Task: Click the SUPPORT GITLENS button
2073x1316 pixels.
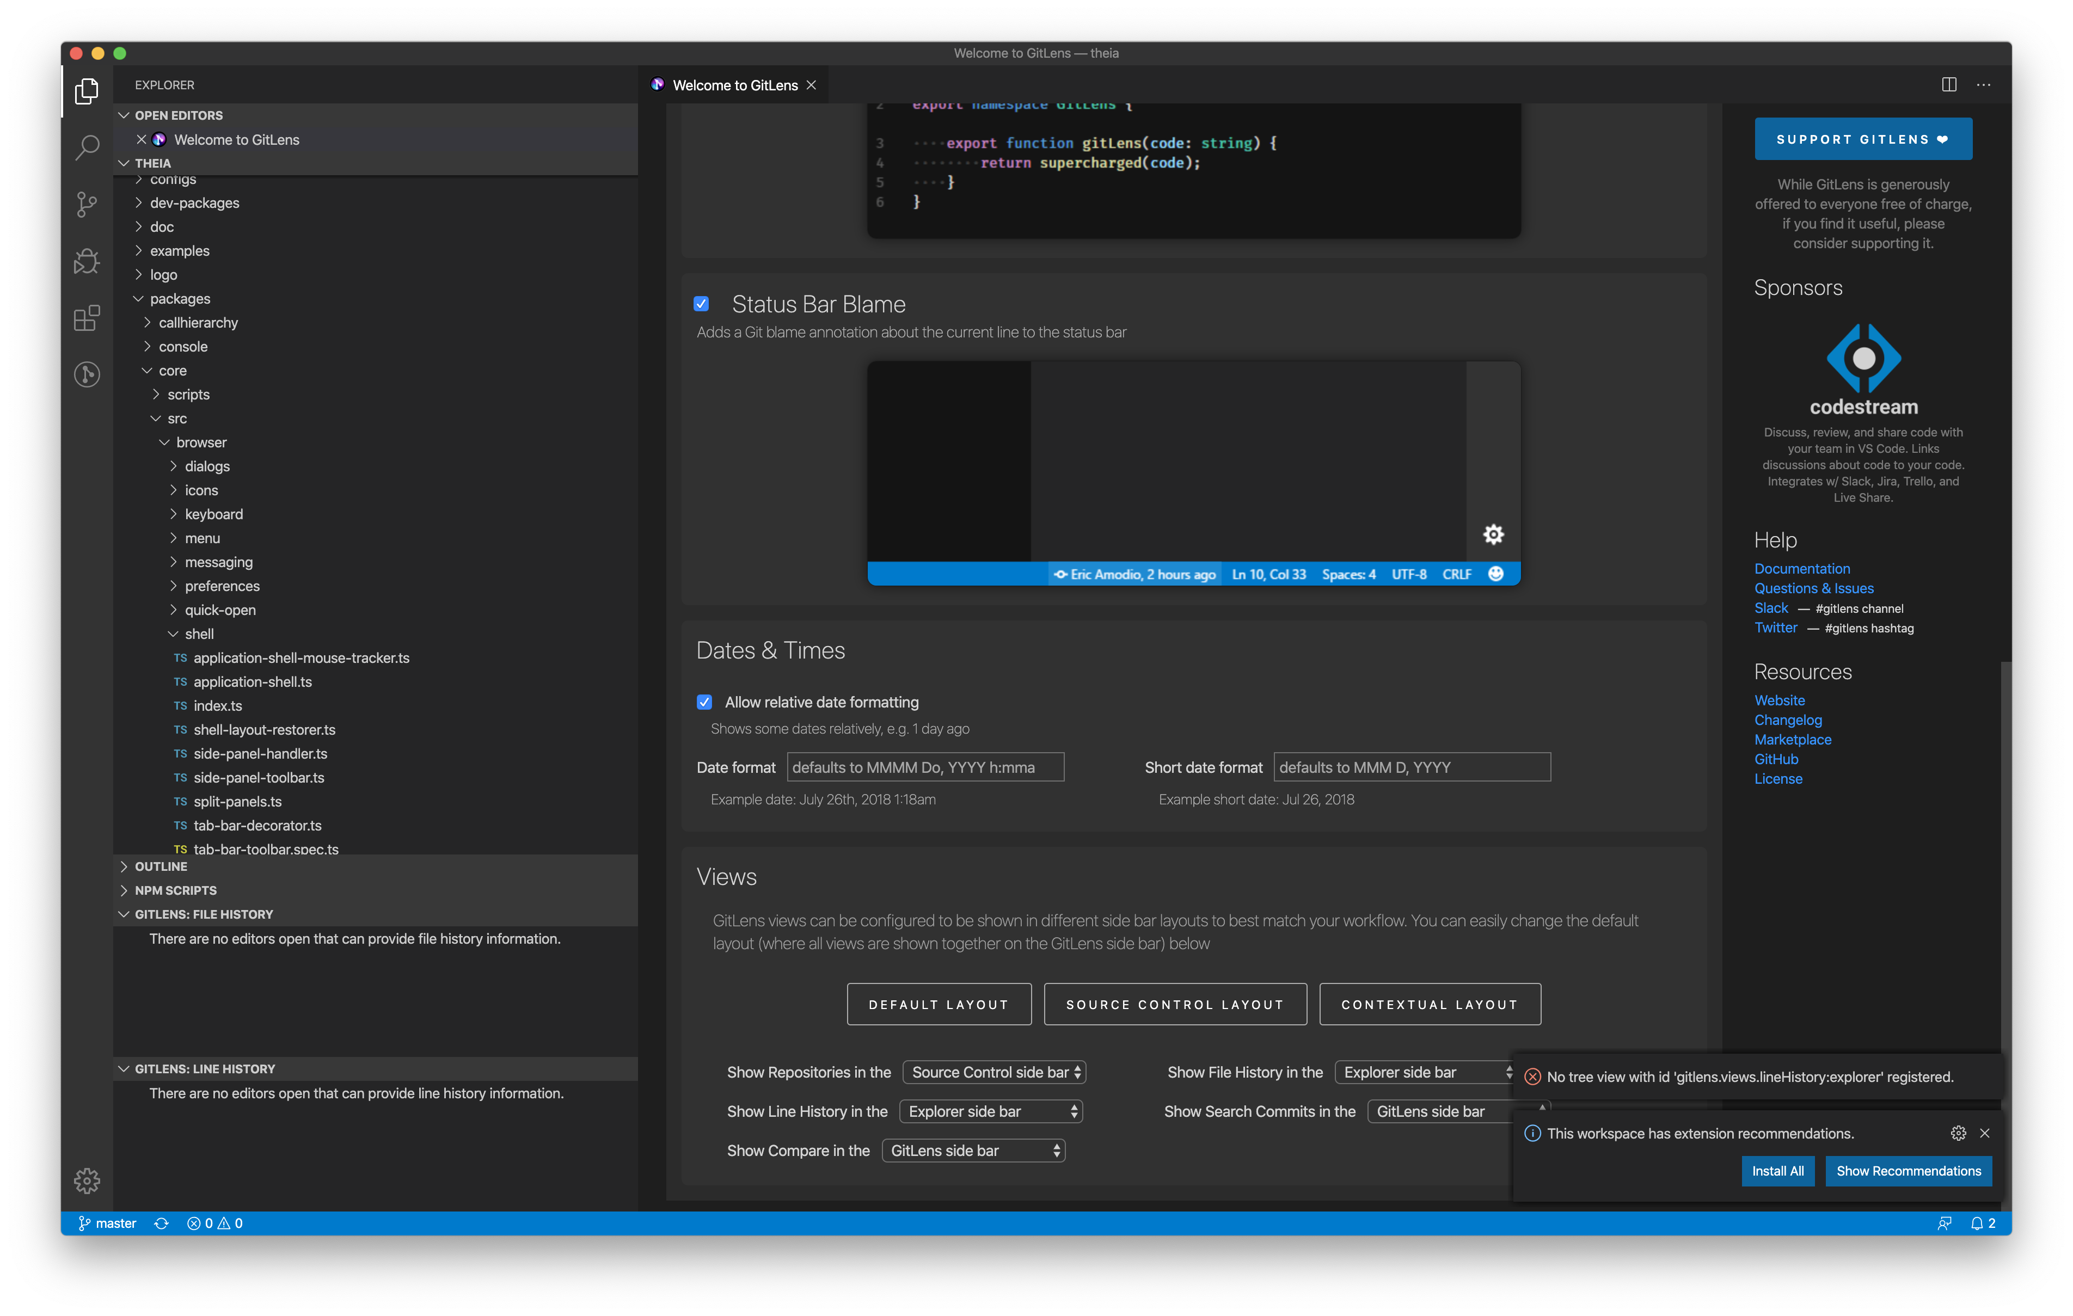Action: [x=1862, y=139]
